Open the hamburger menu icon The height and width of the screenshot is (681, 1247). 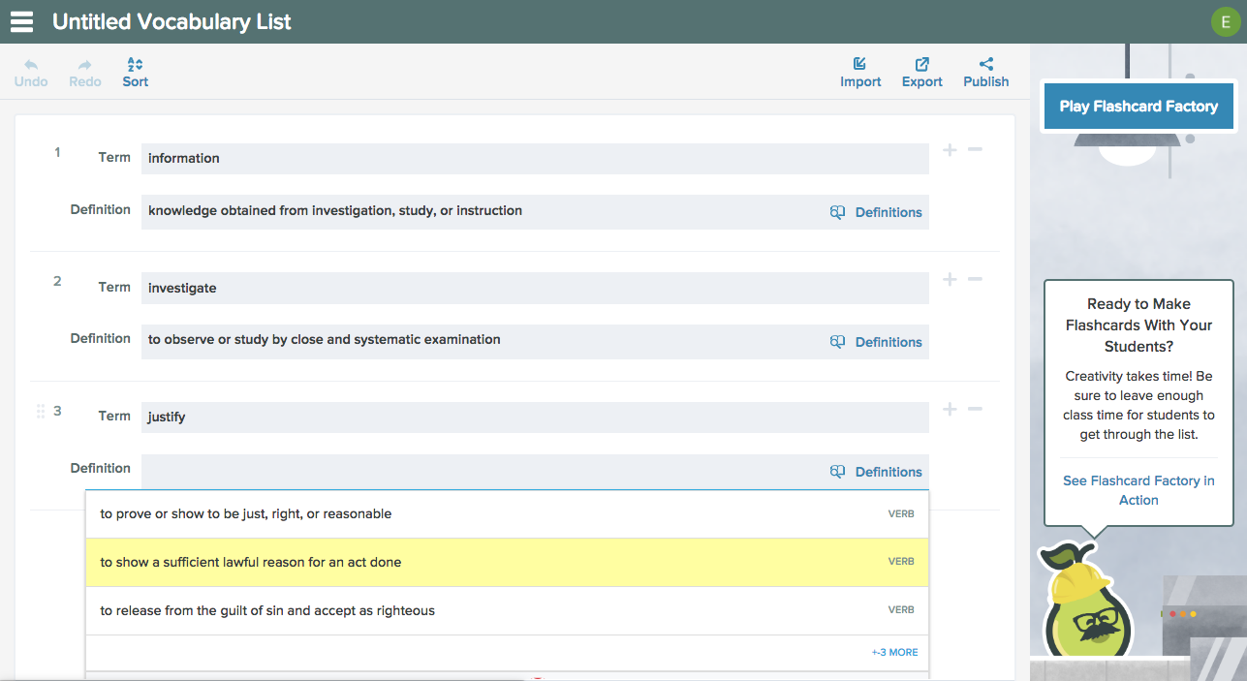click(x=21, y=21)
